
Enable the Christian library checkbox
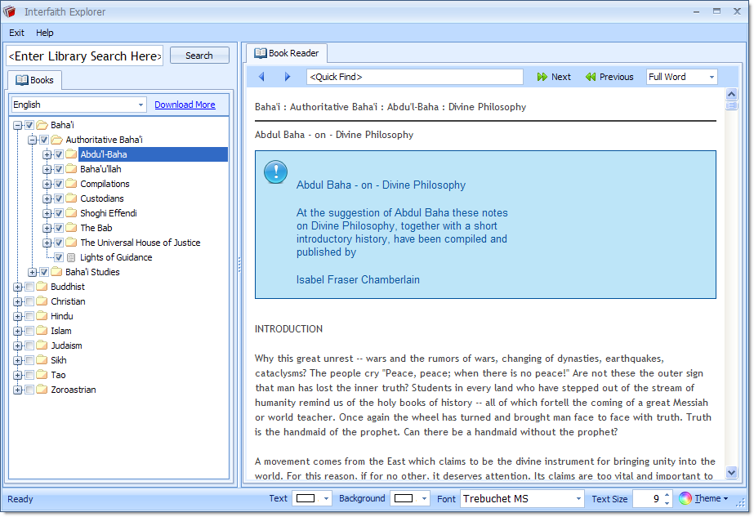coord(29,301)
